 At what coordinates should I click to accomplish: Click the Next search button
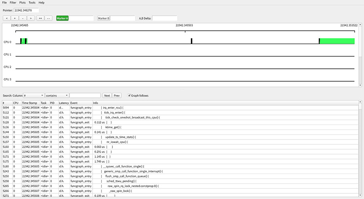107,96
